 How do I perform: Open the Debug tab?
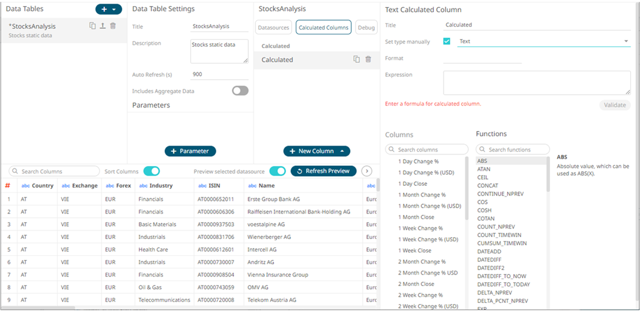pyautogui.click(x=366, y=28)
